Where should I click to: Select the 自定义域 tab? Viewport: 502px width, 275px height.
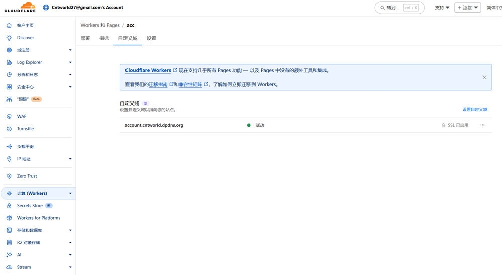coord(128,38)
